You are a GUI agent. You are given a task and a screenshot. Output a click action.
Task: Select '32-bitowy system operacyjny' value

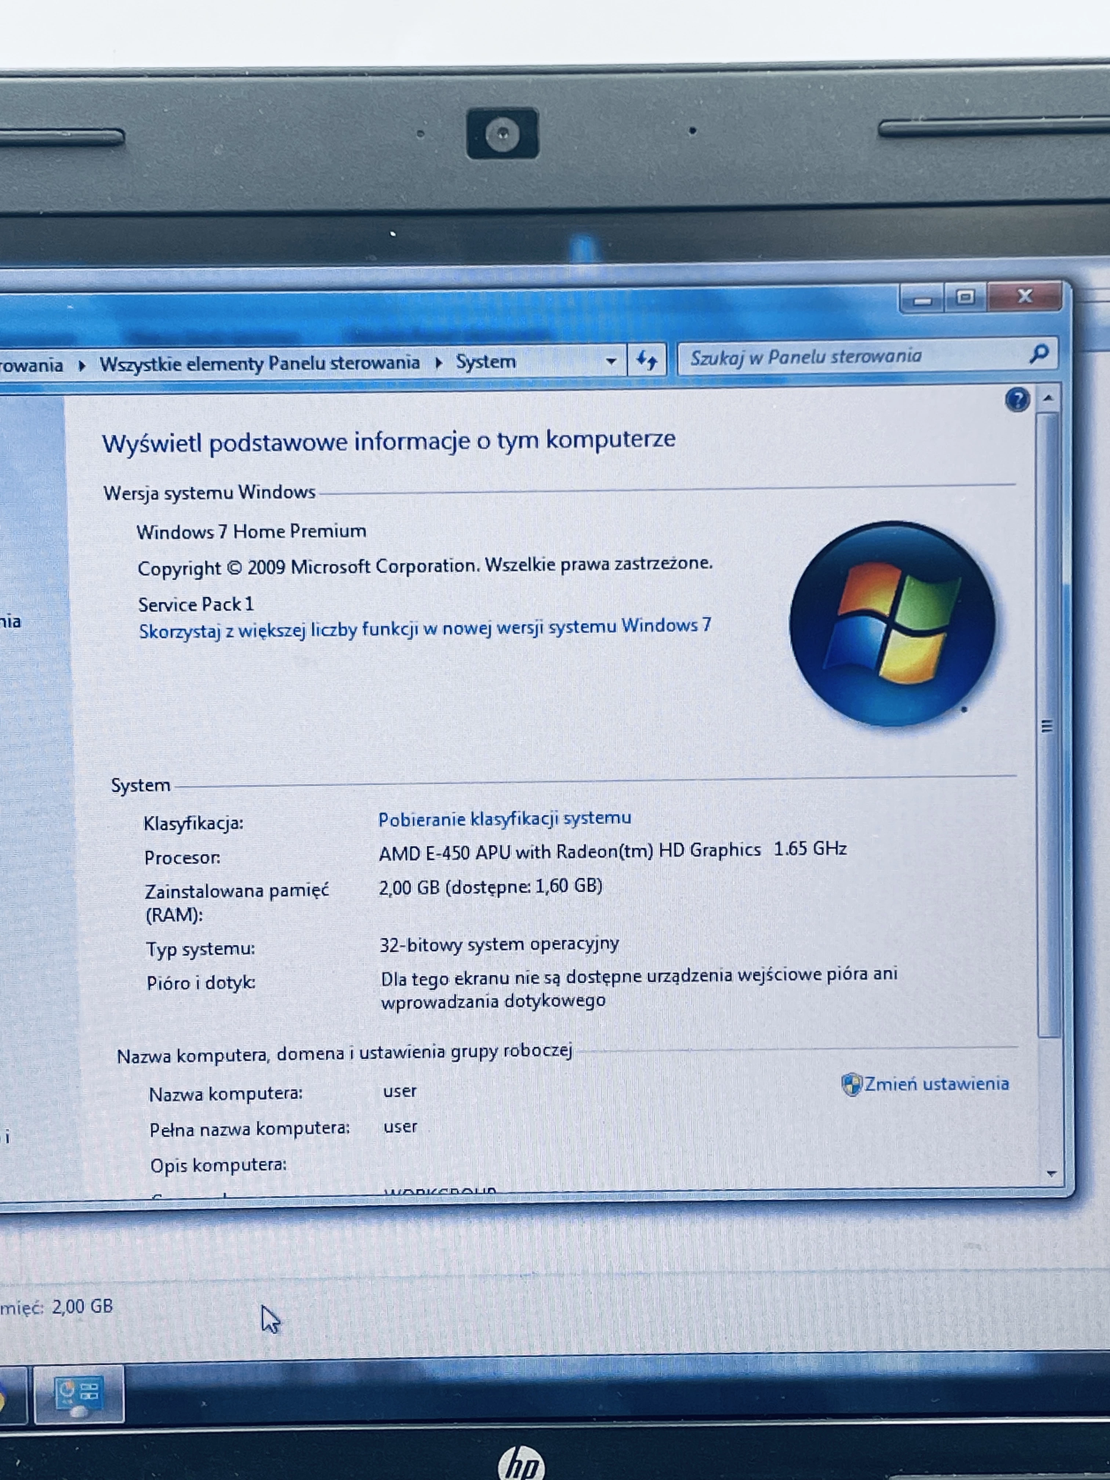click(x=499, y=944)
